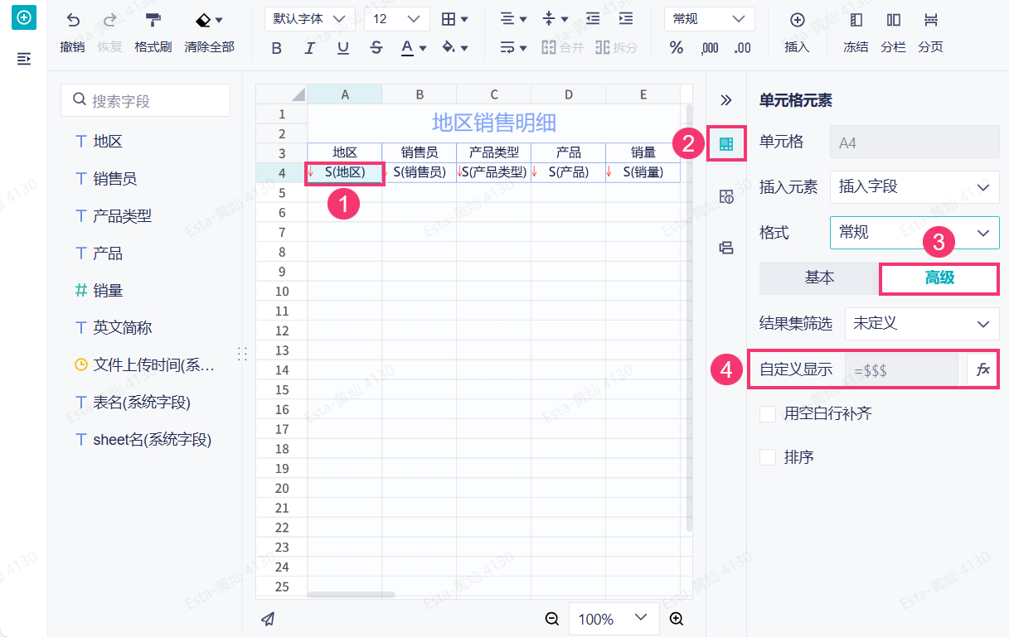Select the 文件上传时间 system field
Image resolution: width=1009 pixels, height=637 pixels.
tap(145, 365)
